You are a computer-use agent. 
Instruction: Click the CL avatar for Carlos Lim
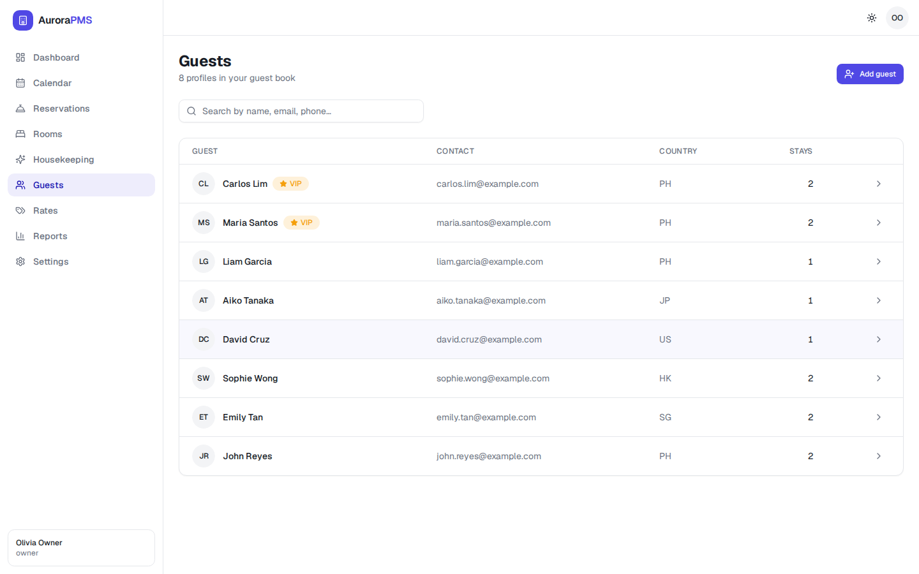point(204,184)
